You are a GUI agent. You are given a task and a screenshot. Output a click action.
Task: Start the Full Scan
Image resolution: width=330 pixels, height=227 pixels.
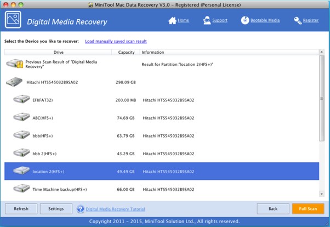tap(308, 209)
